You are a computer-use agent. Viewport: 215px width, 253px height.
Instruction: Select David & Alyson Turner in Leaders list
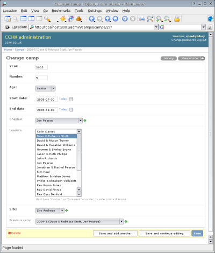(53, 140)
